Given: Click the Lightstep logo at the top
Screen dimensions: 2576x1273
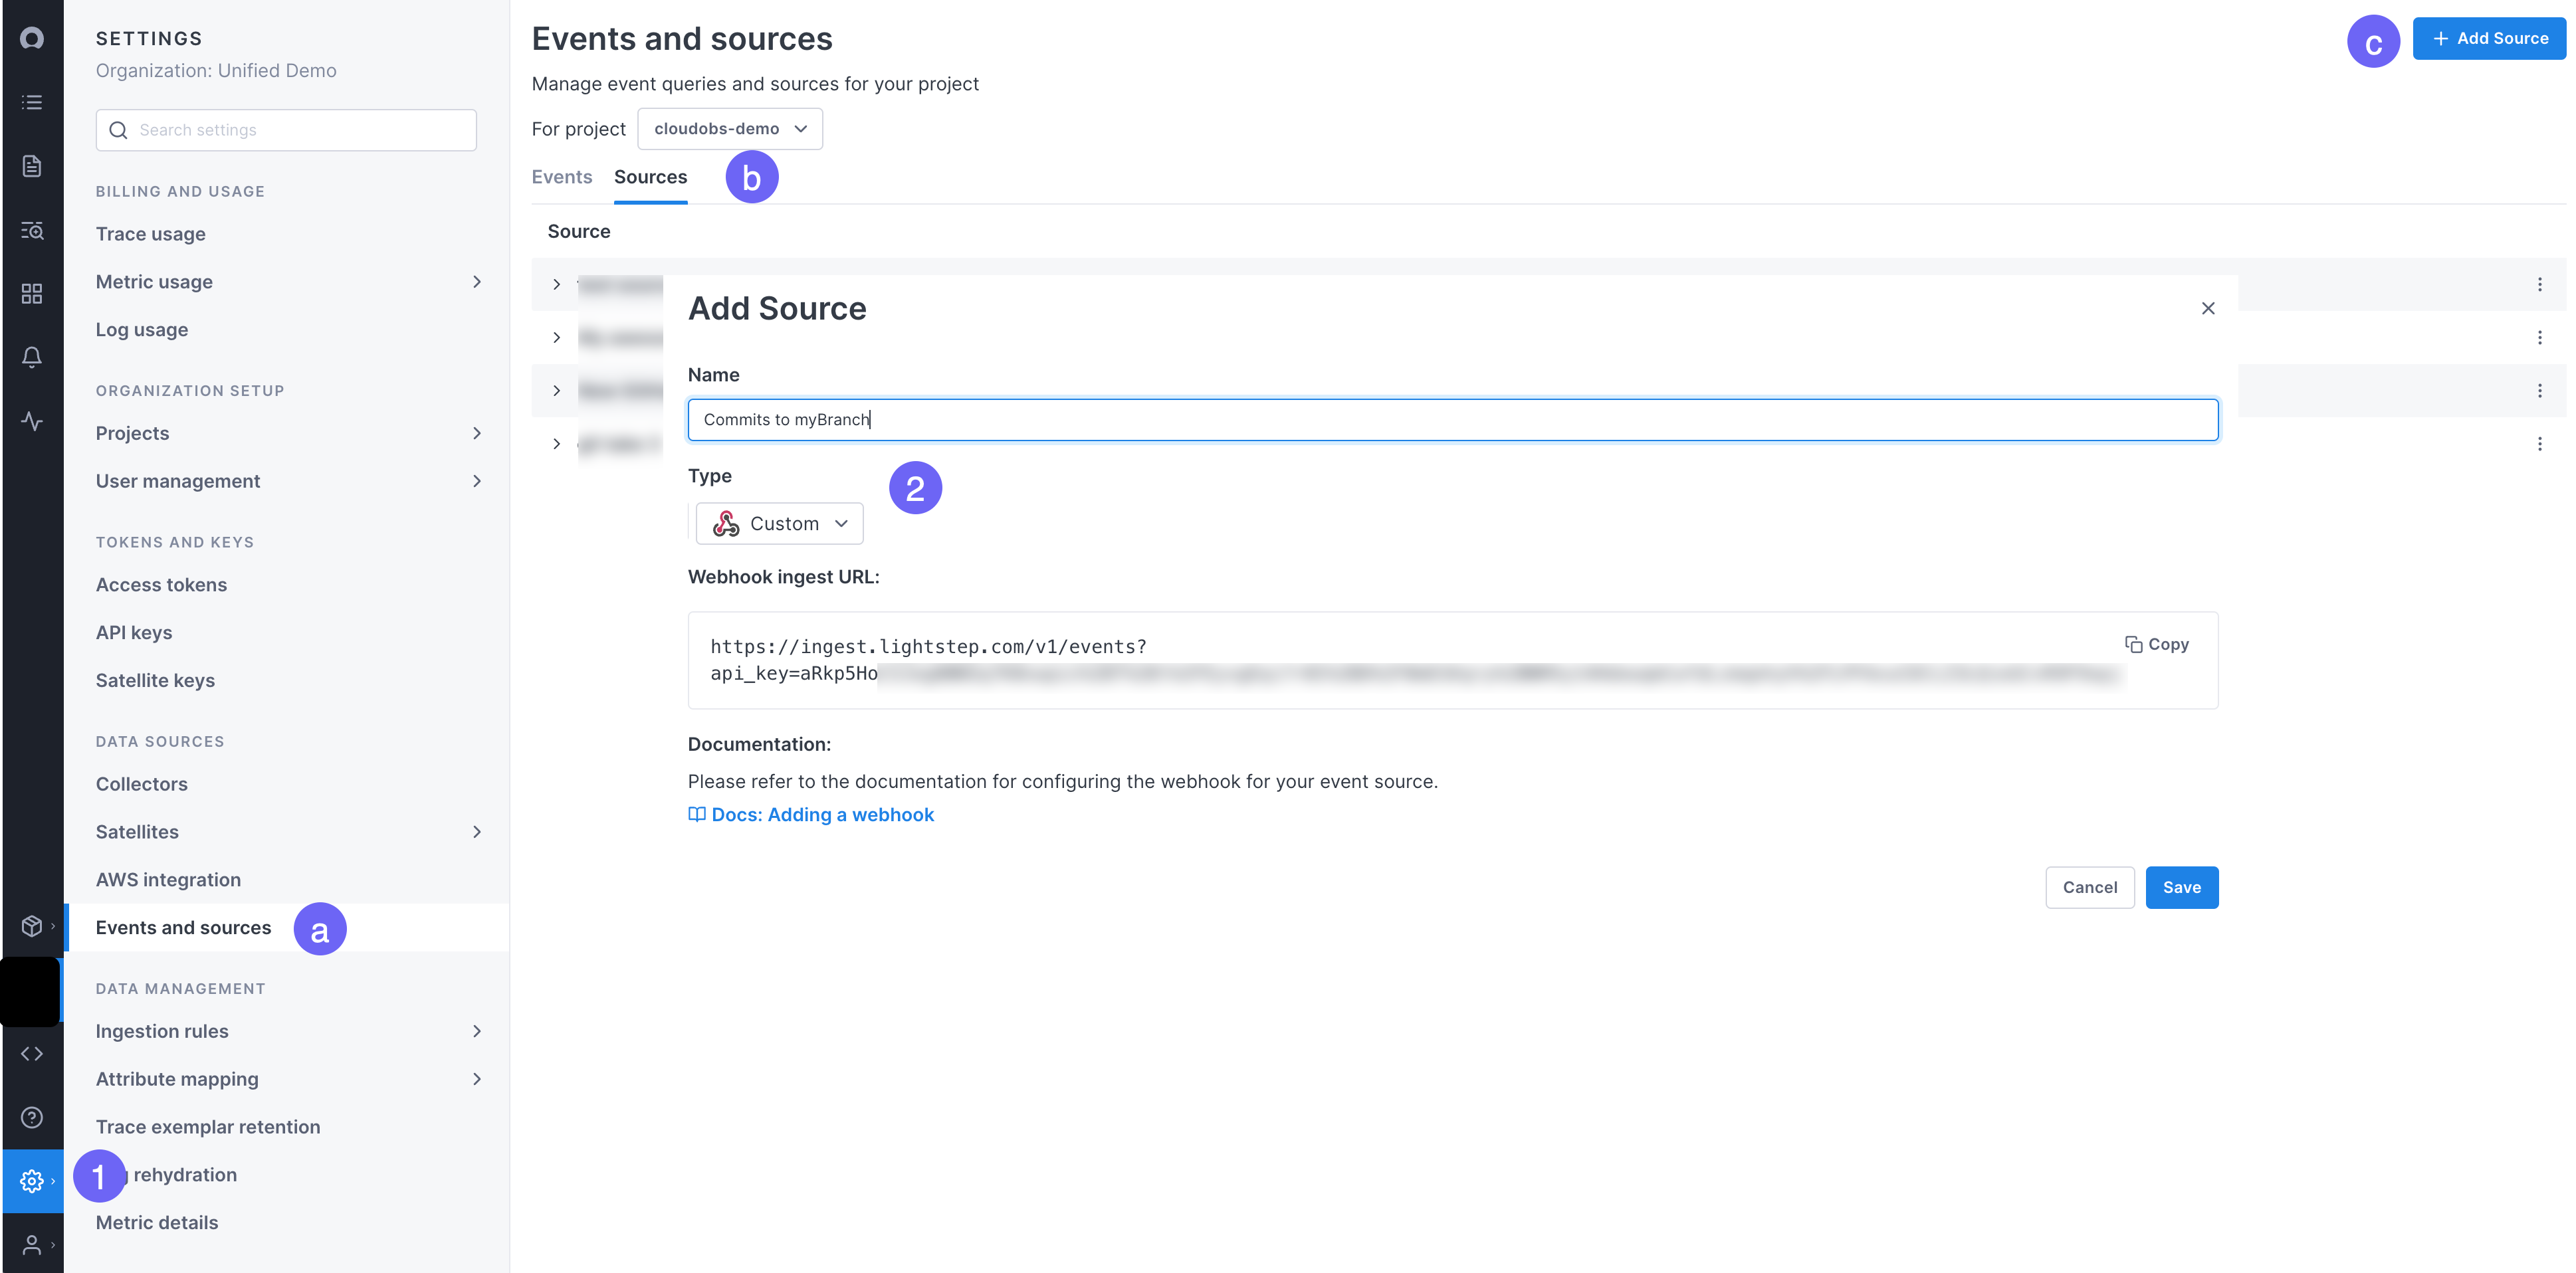Looking at the screenshot, I should click(31, 38).
